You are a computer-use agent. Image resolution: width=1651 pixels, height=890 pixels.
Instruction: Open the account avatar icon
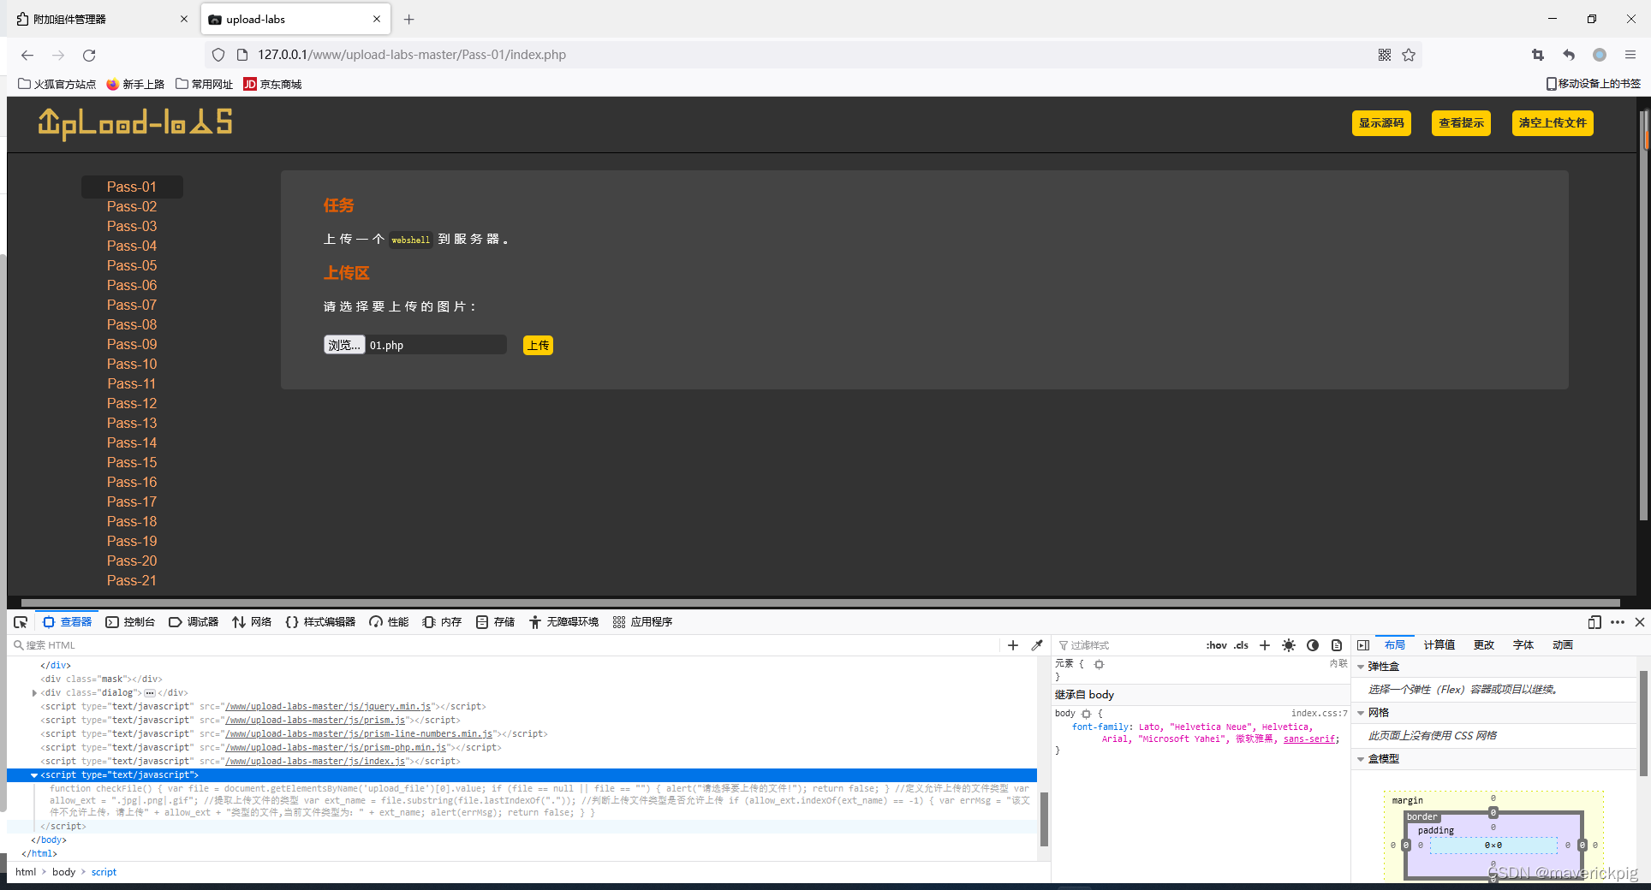(1600, 55)
